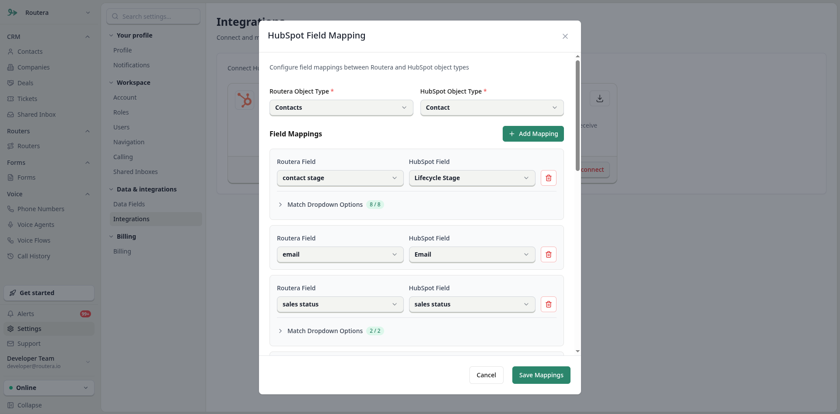Click the 99+ alerts badge
This screenshot has height=414, width=840.
point(85,314)
